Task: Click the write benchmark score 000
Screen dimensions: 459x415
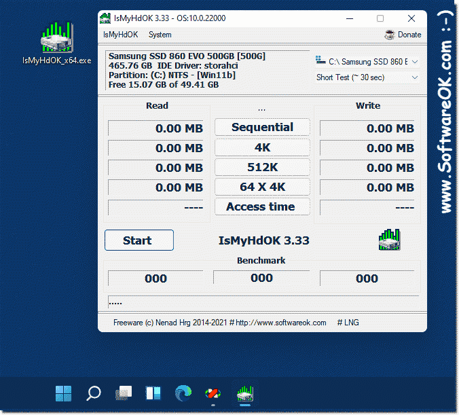Action: pos(367,278)
